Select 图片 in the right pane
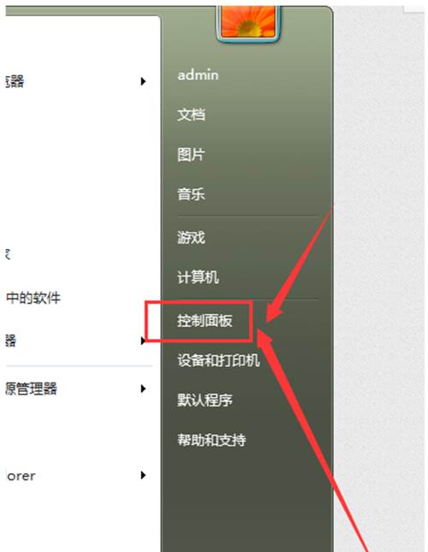This screenshot has height=552, width=428. click(x=191, y=154)
